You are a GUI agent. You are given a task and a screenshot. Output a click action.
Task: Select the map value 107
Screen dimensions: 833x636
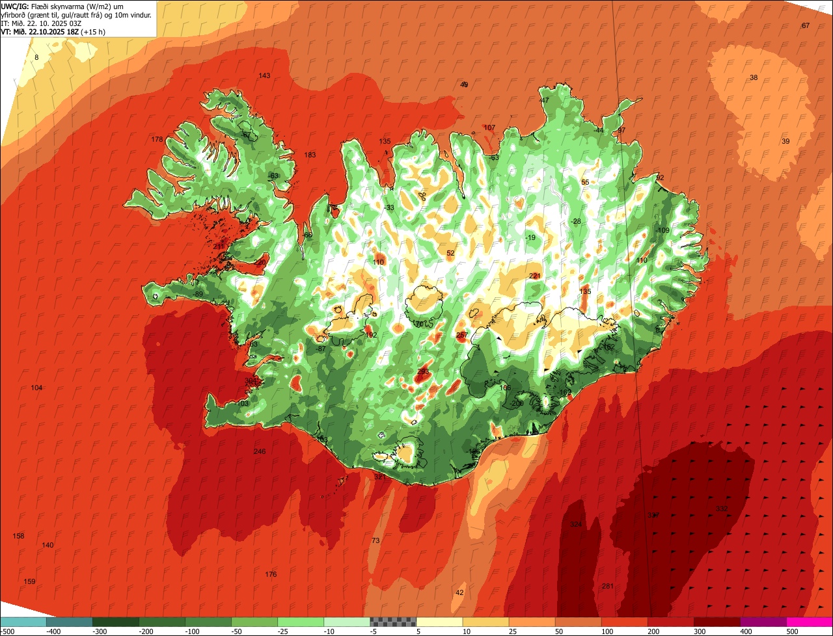pyautogui.click(x=489, y=128)
